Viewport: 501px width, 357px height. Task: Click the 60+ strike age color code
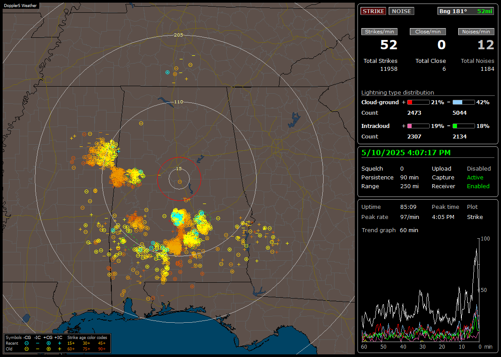[x=71, y=349]
